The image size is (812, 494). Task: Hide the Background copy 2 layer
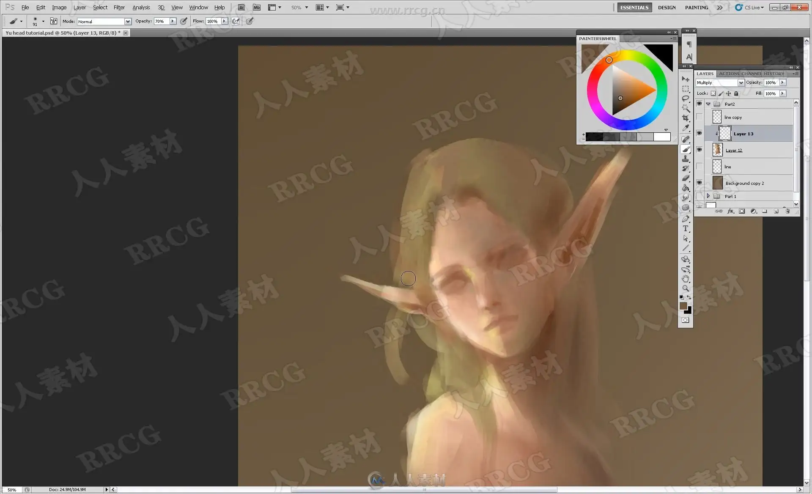[699, 183]
